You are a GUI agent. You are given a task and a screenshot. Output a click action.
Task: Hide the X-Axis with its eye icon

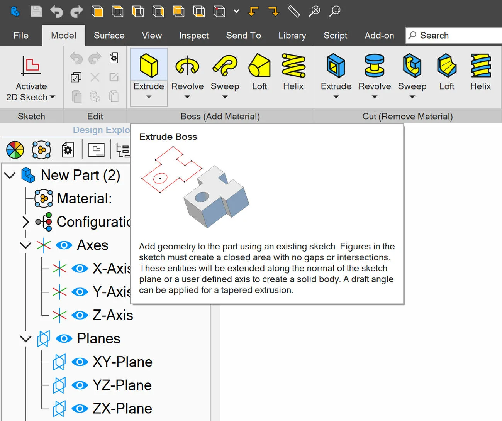pyautogui.click(x=80, y=269)
